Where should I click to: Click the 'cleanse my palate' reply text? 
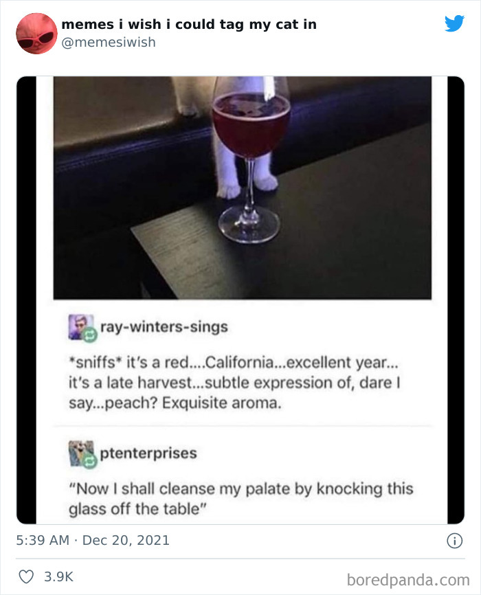pos(241,499)
